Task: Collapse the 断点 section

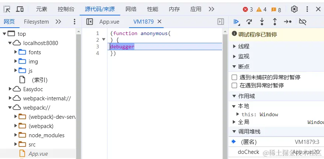Action: click(234, 66)
